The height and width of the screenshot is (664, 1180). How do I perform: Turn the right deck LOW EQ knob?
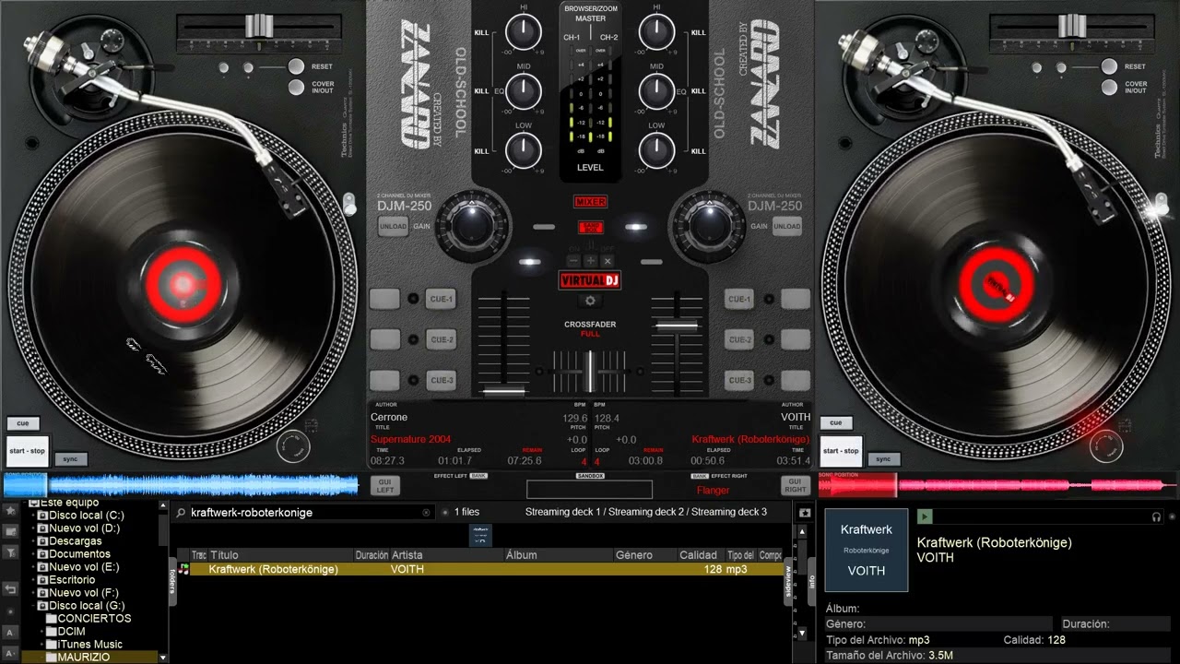656,149
